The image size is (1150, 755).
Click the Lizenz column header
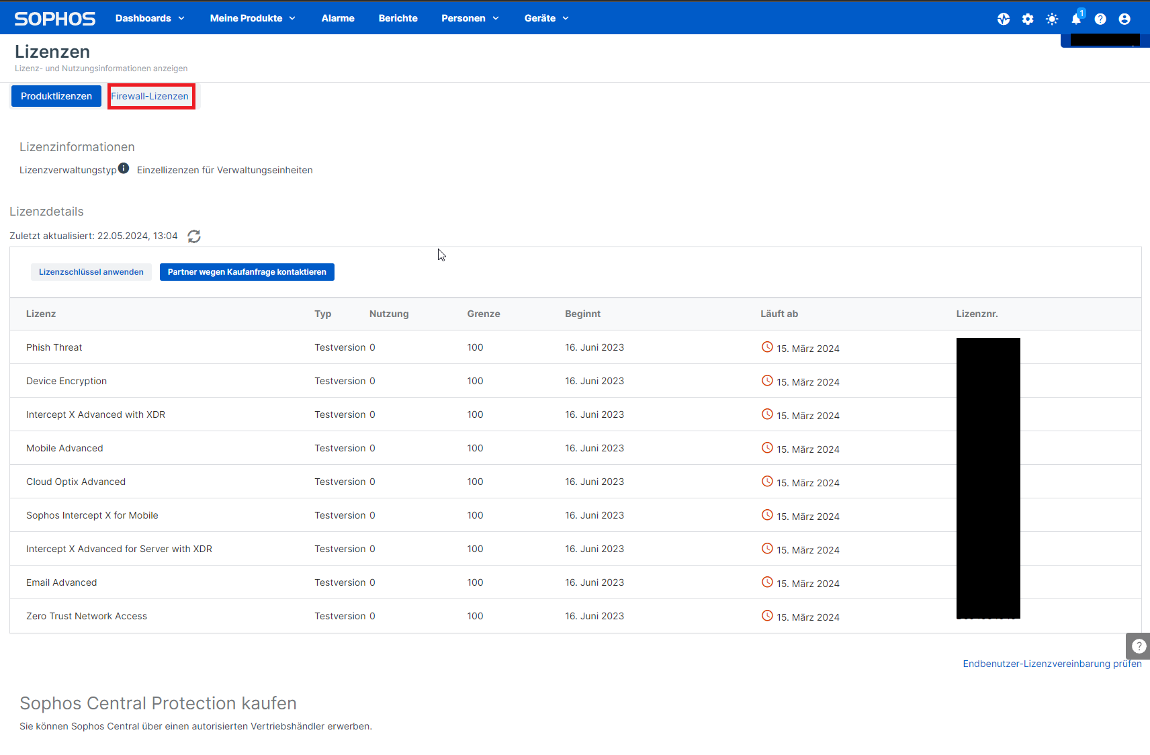pos(41,314)
